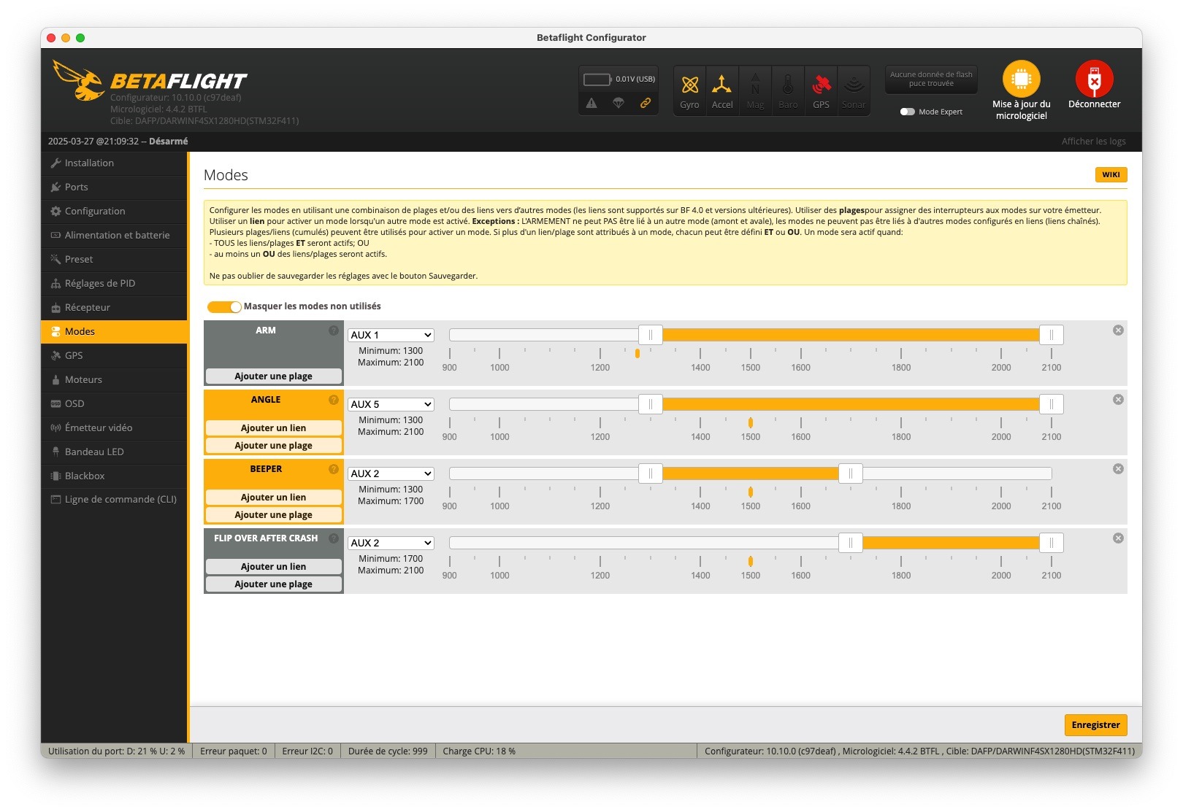Open the BEEPER AUX 2 channel dropdown
Viewport: 1183px width, 812px height.
[x=391, y=473]
